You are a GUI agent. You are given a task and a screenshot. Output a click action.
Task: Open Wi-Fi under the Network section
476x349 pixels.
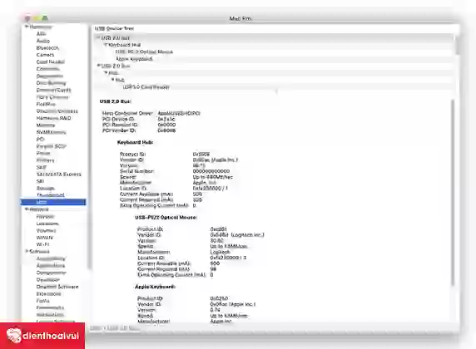[x=42, y=244]
